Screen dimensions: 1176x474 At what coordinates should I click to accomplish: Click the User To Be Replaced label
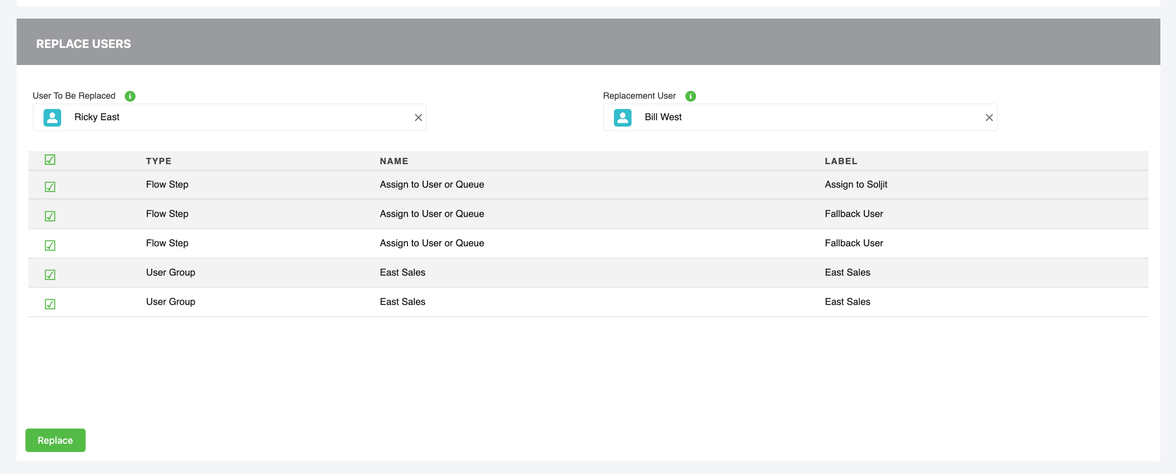[74, 96]
